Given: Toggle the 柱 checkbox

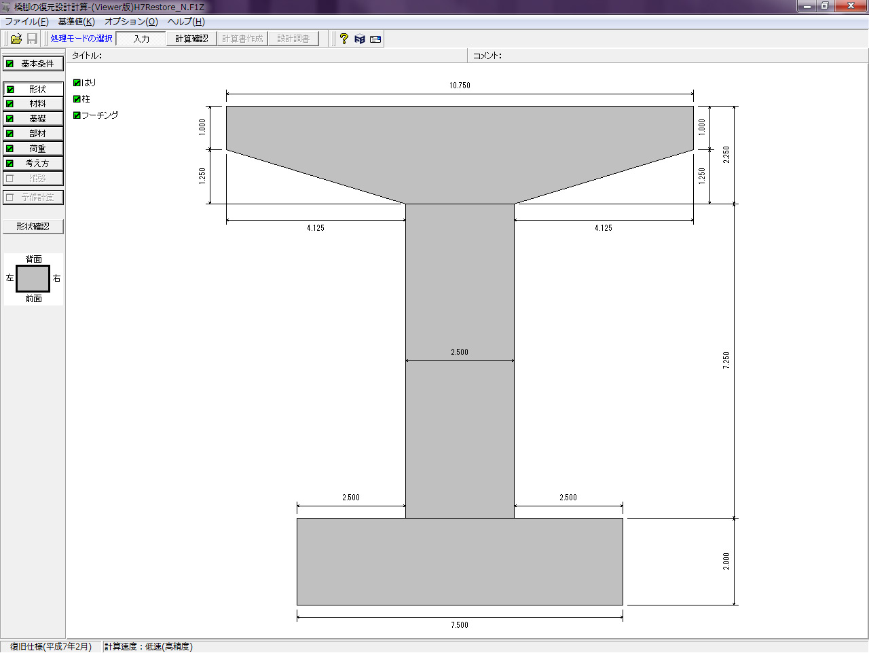Looking at the screenshot, I should pos(77,99).
